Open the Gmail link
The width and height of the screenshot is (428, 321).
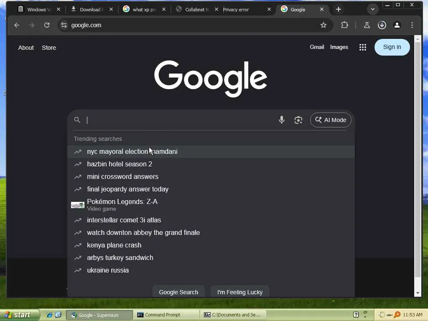(317, 47)
